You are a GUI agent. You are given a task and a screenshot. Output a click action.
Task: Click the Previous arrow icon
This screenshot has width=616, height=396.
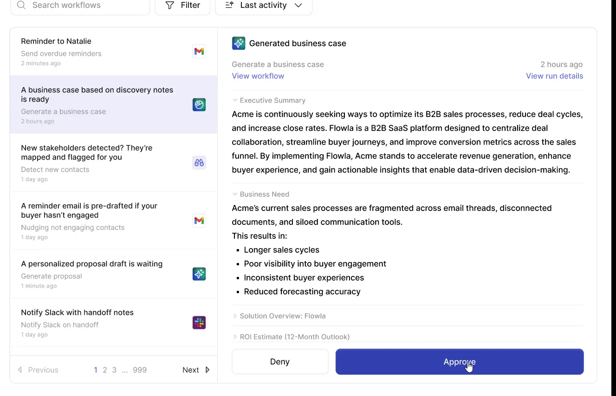tap(20, 370)
